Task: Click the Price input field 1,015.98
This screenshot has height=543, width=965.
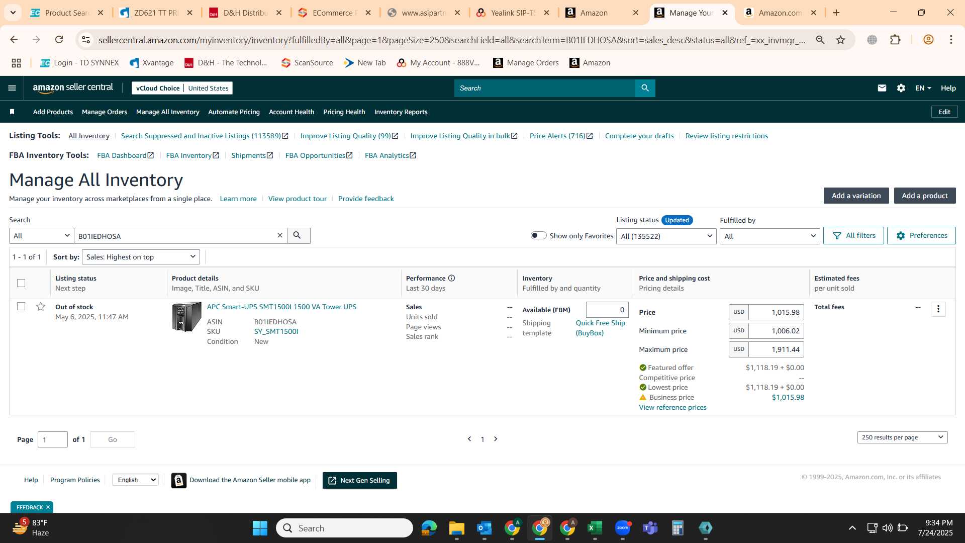Action: click(776, 312)
